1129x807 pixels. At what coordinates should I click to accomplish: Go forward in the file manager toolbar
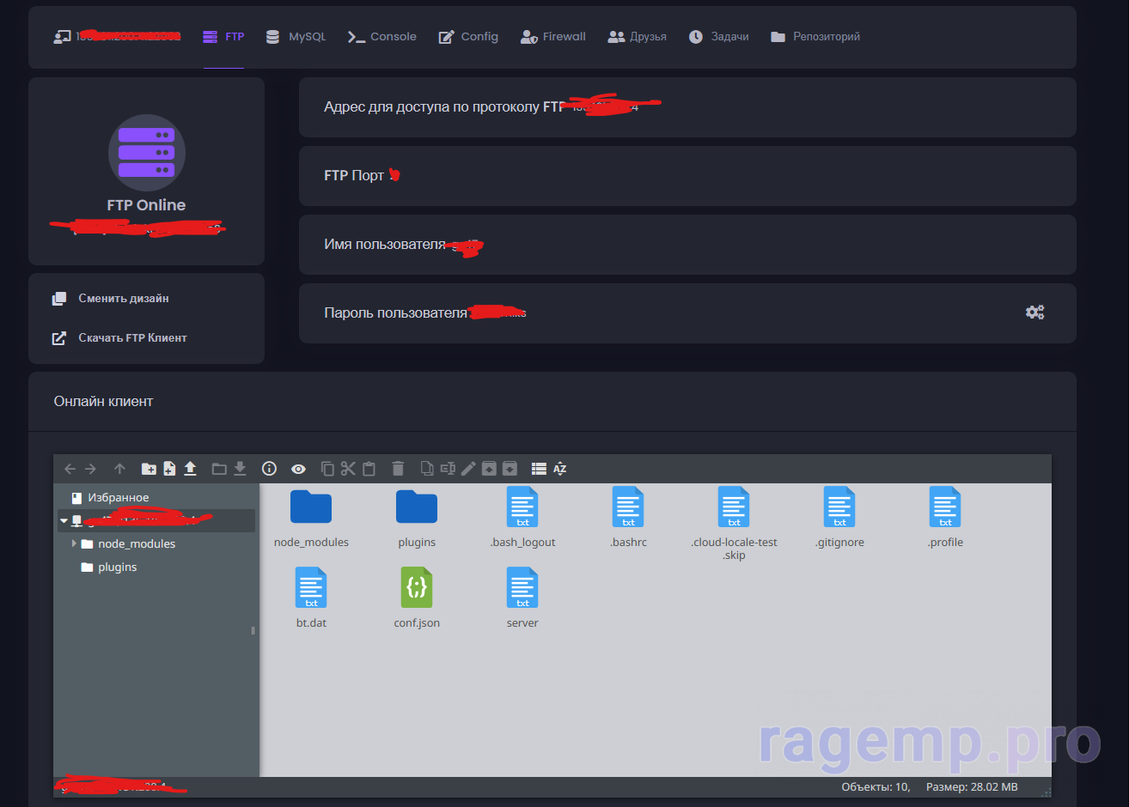(x=90, y=469)
